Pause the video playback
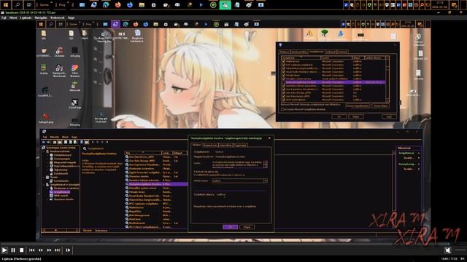This screenshot has width=467, height=262. pyautogui.click(x=13, y=250)
